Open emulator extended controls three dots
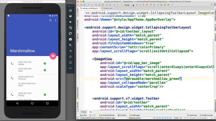Image resolution: width=216 pixels, height=121 pixels. (x=71, y=68)
